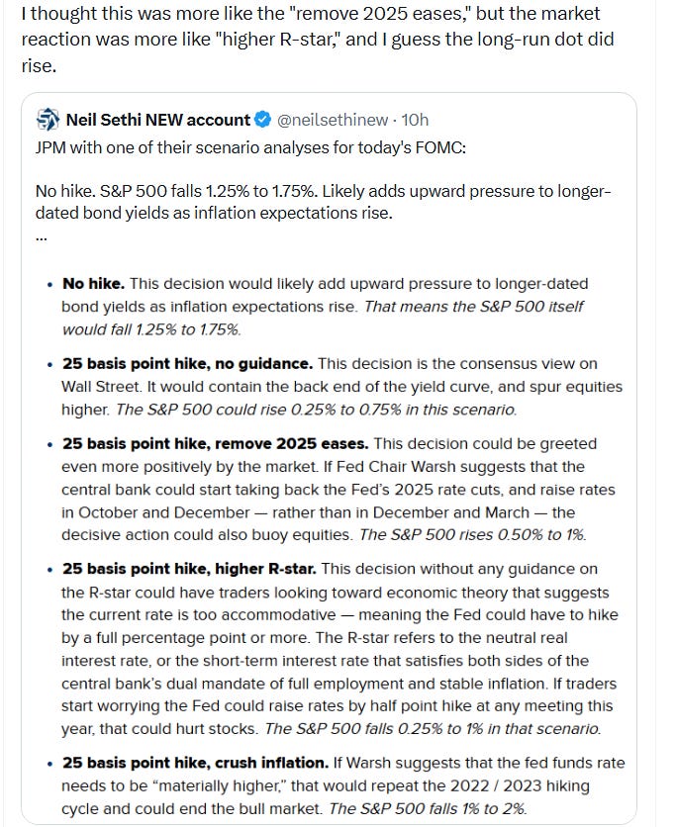Click the '25 basis point hike, no guidance' heading

187,364
